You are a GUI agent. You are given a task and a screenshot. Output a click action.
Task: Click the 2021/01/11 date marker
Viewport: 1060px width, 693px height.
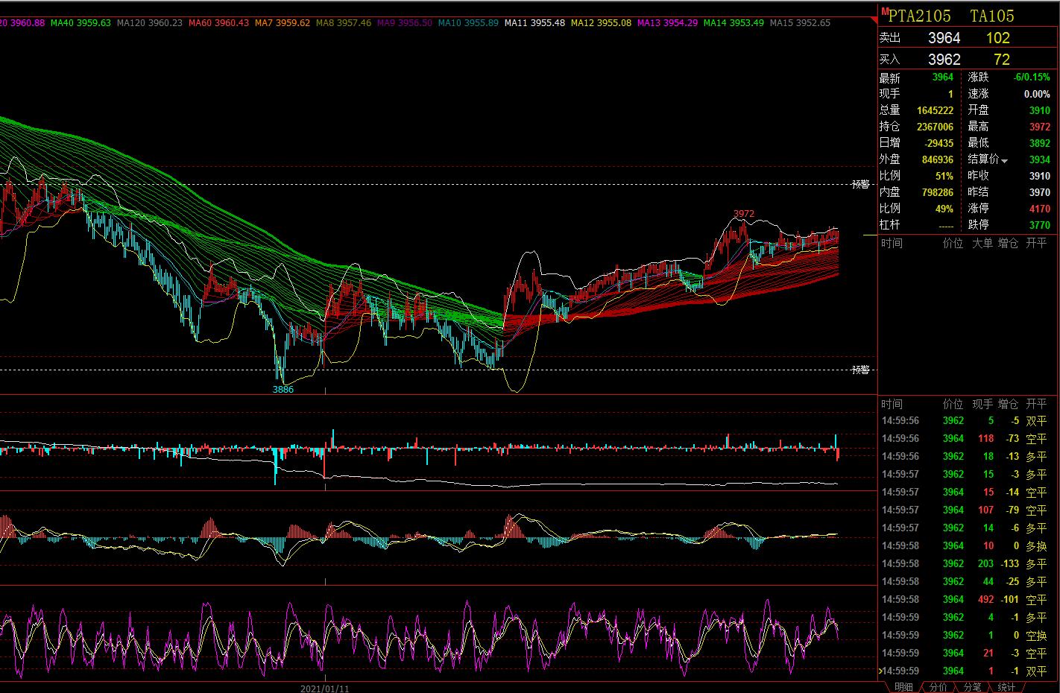(324, 689)
